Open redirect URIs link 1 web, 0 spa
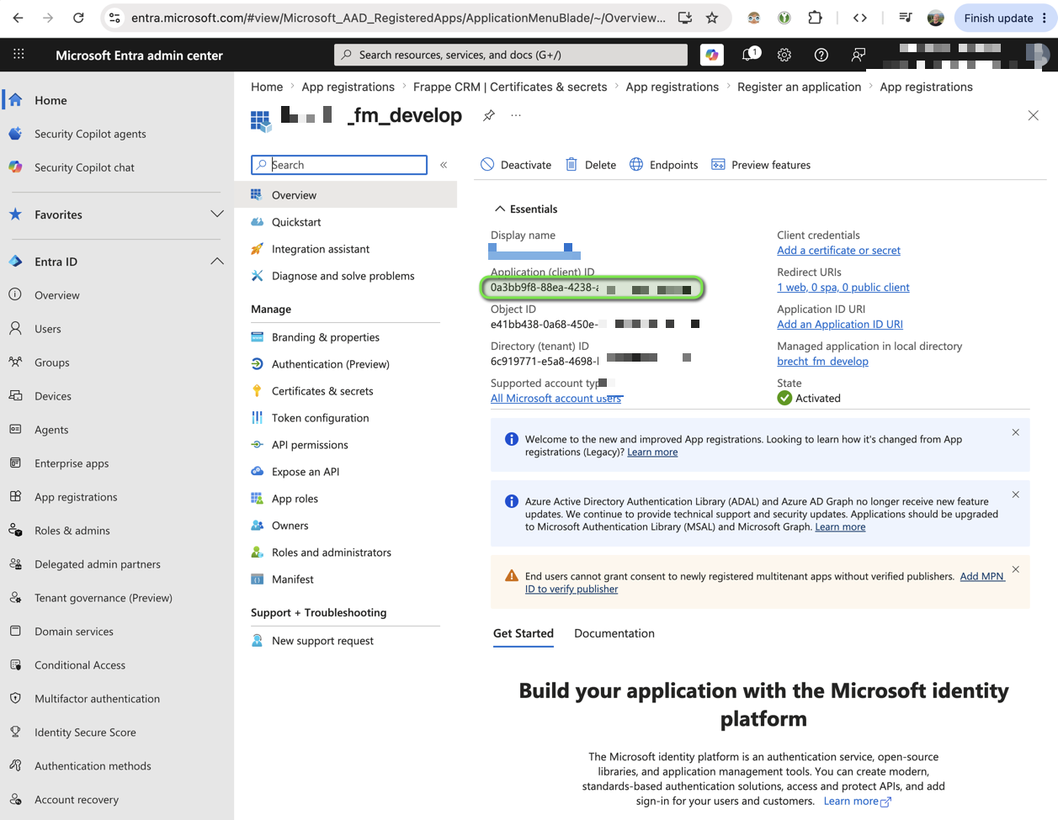Image resolution: width=1058 pixels, height=820 pixels. pos(843,288)
